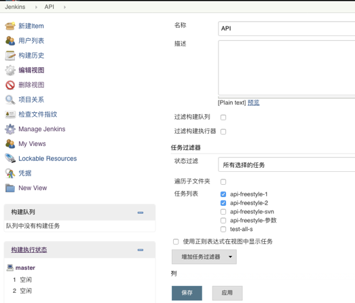Focus the 描述 text area
Viewport: 355px width, 303px height.
pos(286,68)
